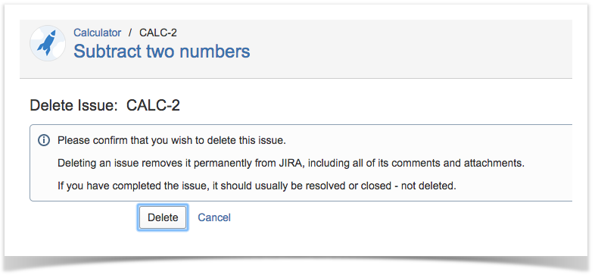The image size is (598, 278).
Task: Click the Please confirm deletion message line
Action: click(x=172, y=141)
